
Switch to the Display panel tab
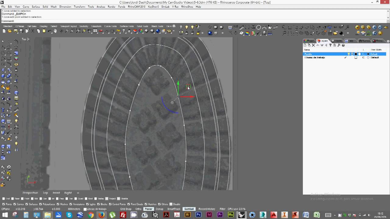click(337, 41)
